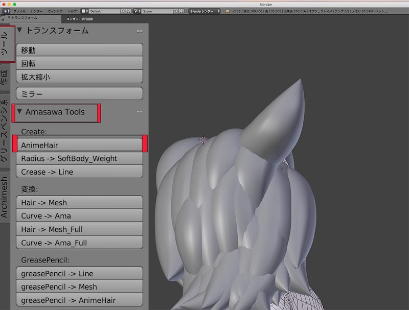This screenshot has height=310, width=409.
Task: Click the Crease -> Line button
Action: 80,172
